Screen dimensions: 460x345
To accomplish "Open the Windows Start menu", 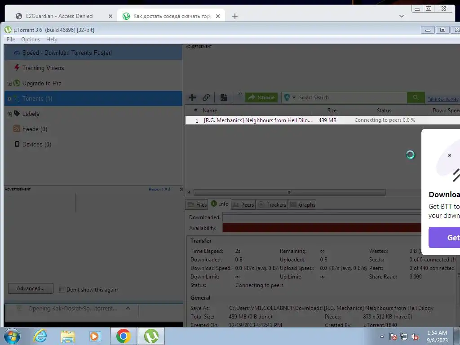I will (12, 336).
